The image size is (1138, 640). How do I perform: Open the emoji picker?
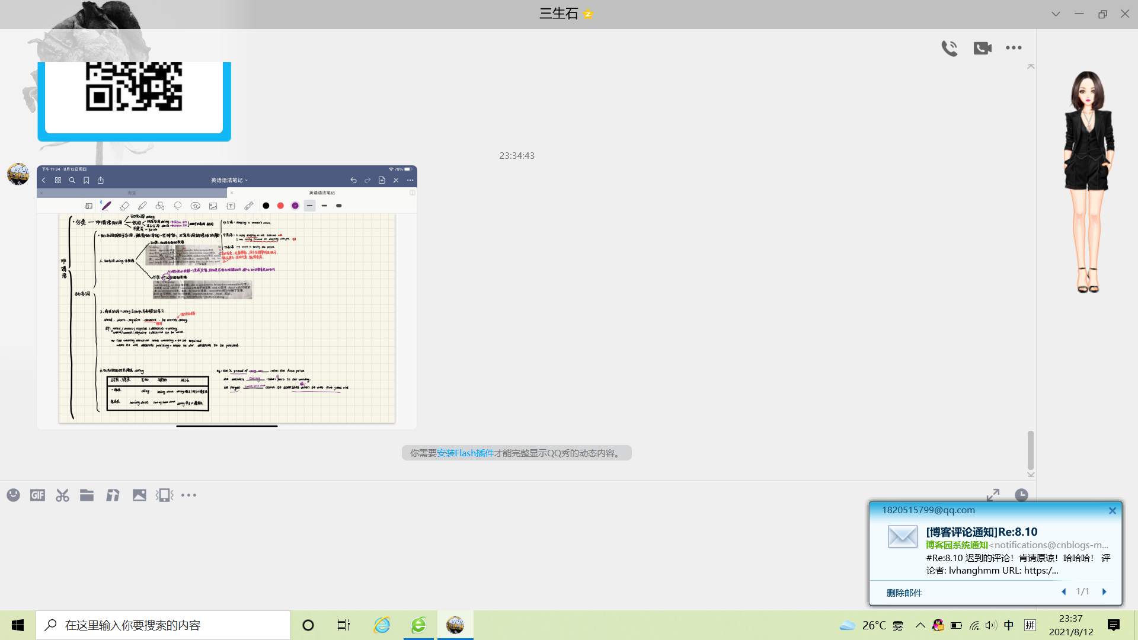(x=13, y=495)
